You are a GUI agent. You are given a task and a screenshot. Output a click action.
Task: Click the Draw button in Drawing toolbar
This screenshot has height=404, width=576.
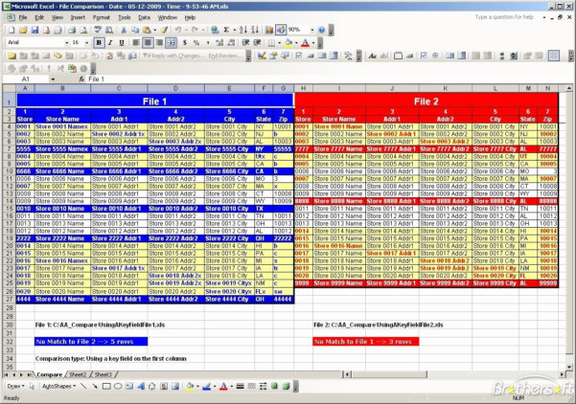(15, 386)
